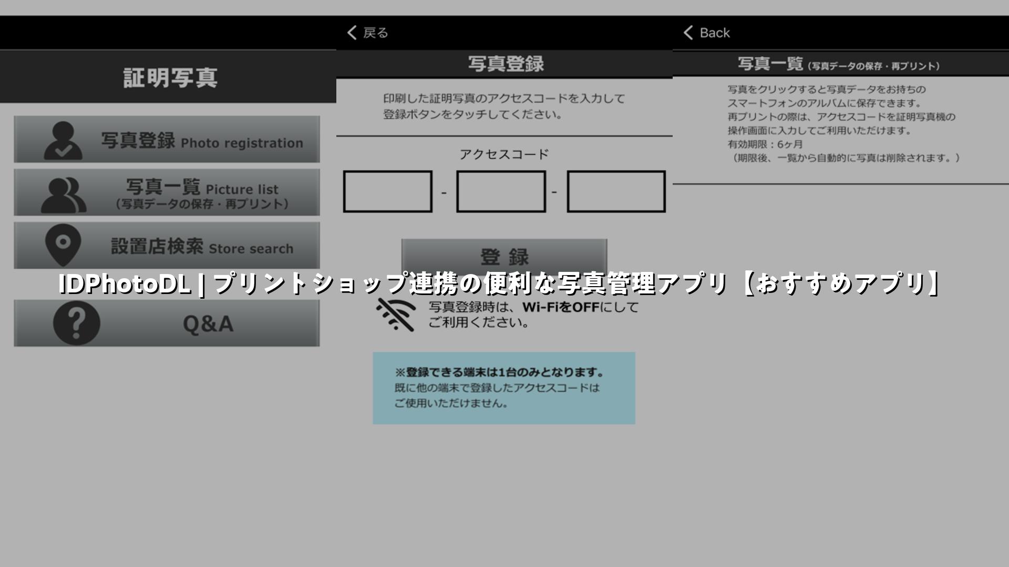Tap the 登録 register button

coord(504,256)
